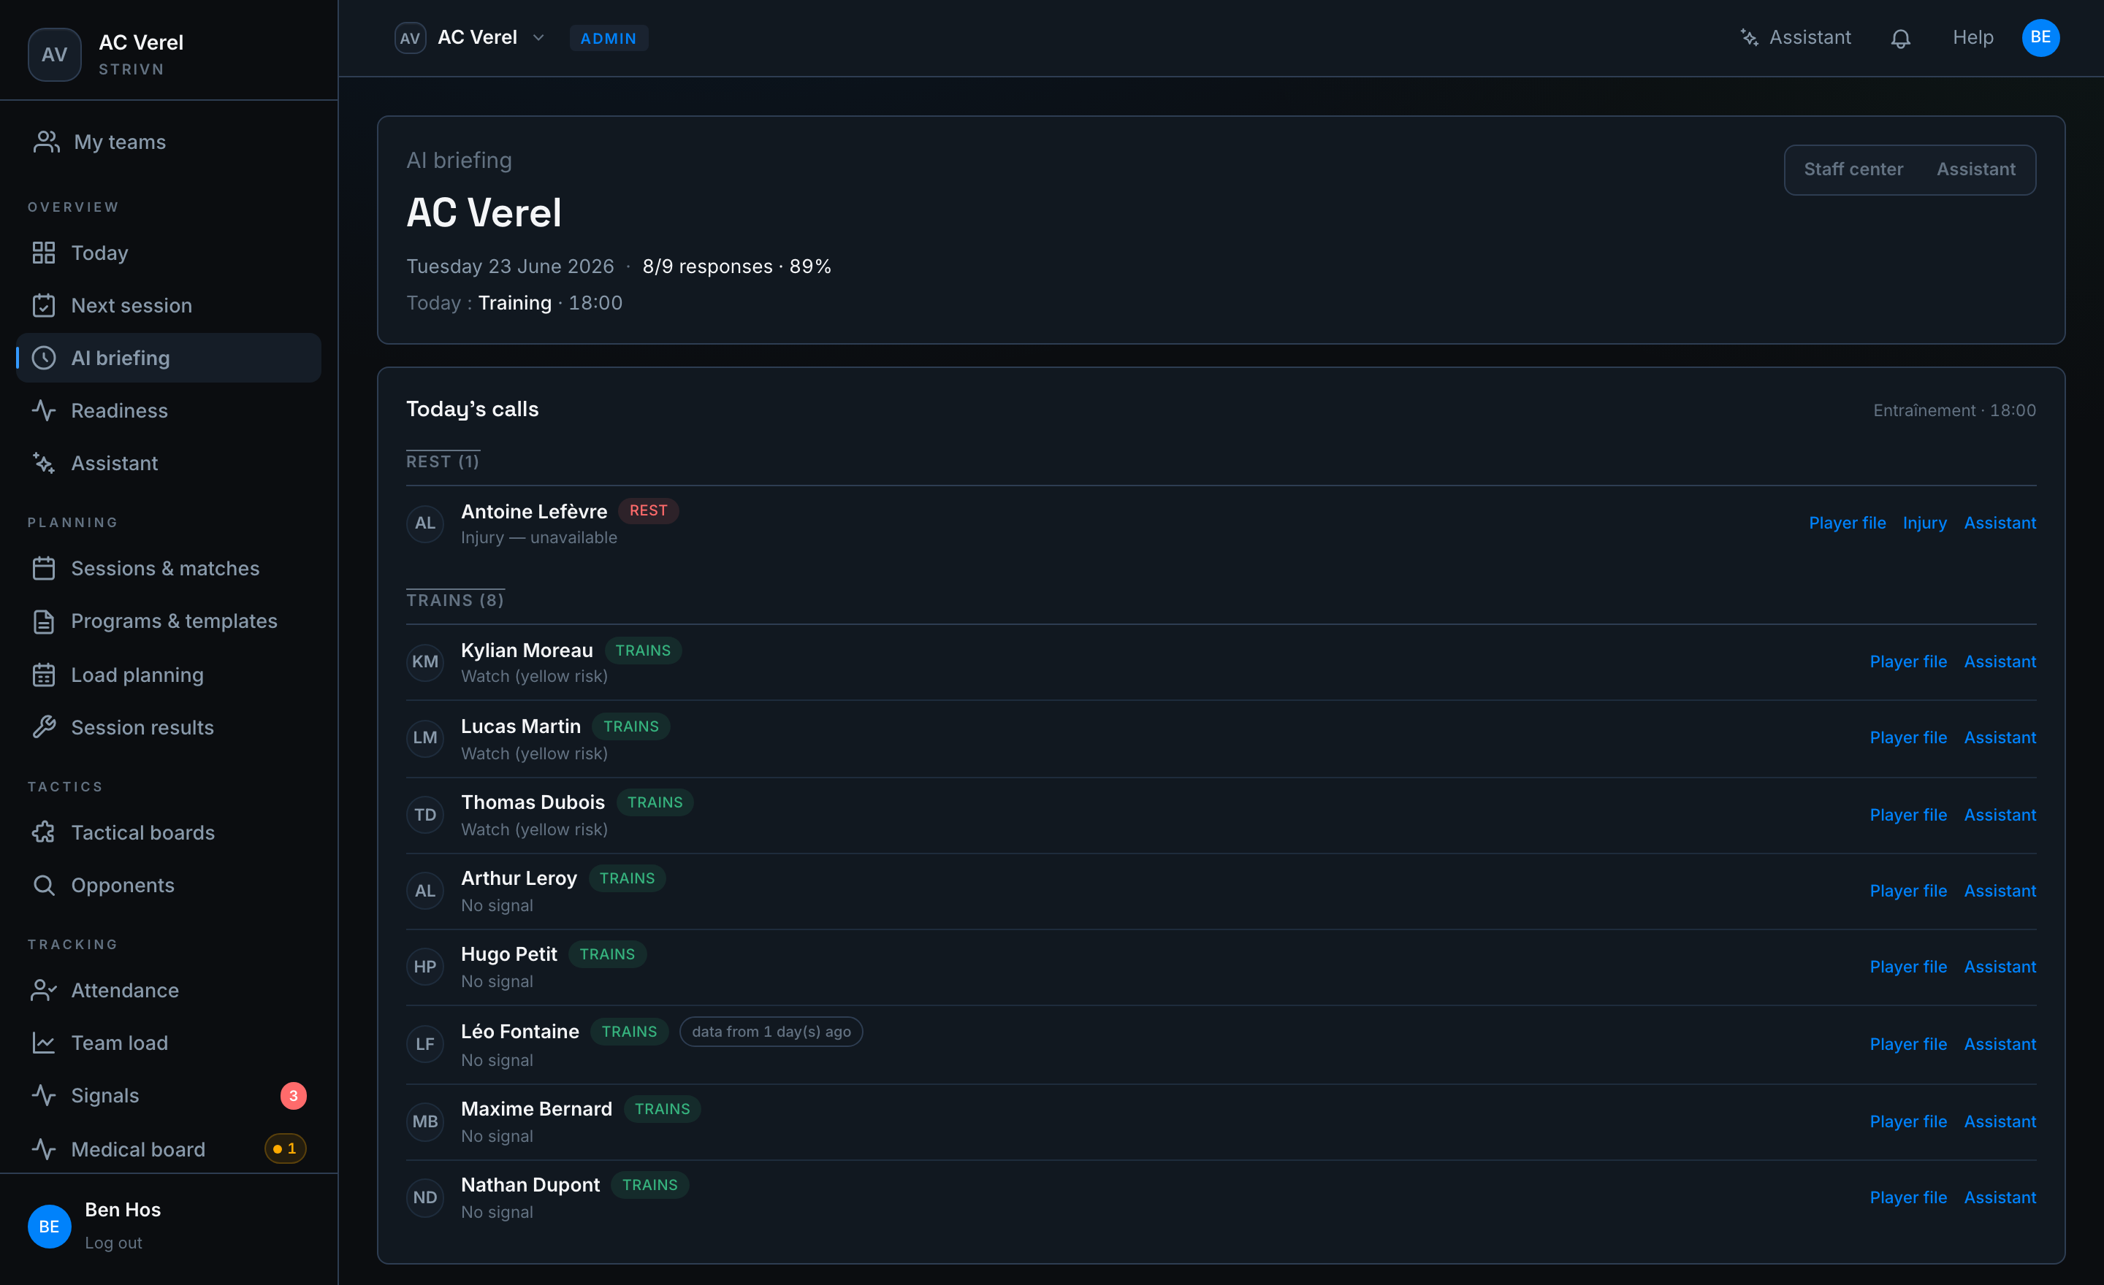Click the 'data from 1 day(s) ago' chip
The image size is (2104, 1285).
[x=770, y=1032]
